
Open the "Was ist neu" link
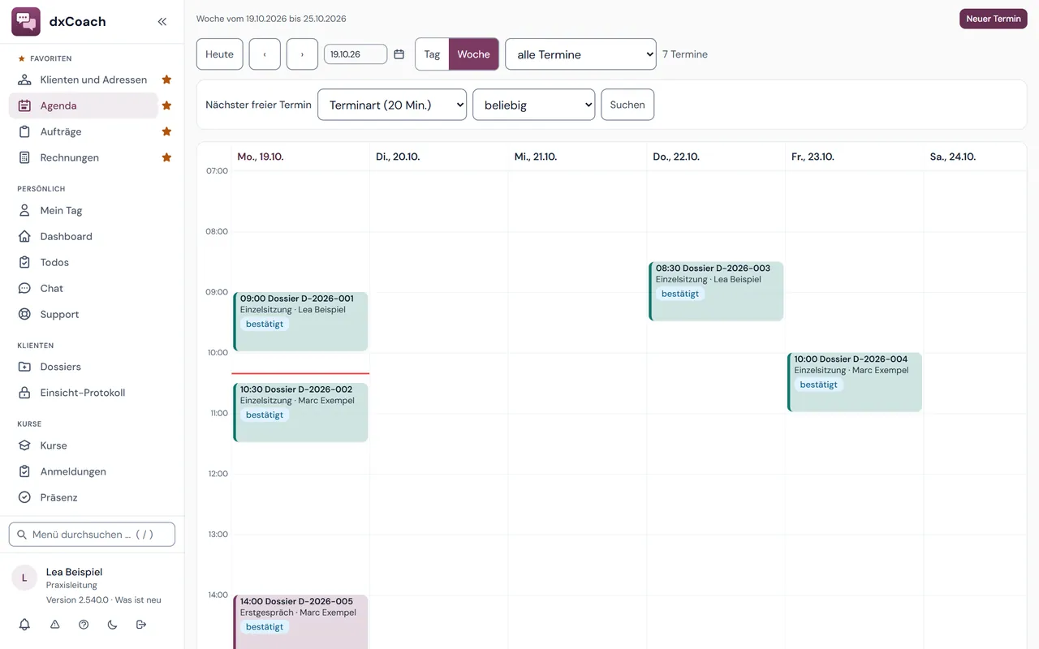(138, 600)
